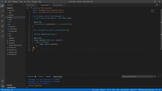Image resolution: width=162 pixels, height=91 pixels.
Task: Open Run and Debug view
Action: [3, 21]
